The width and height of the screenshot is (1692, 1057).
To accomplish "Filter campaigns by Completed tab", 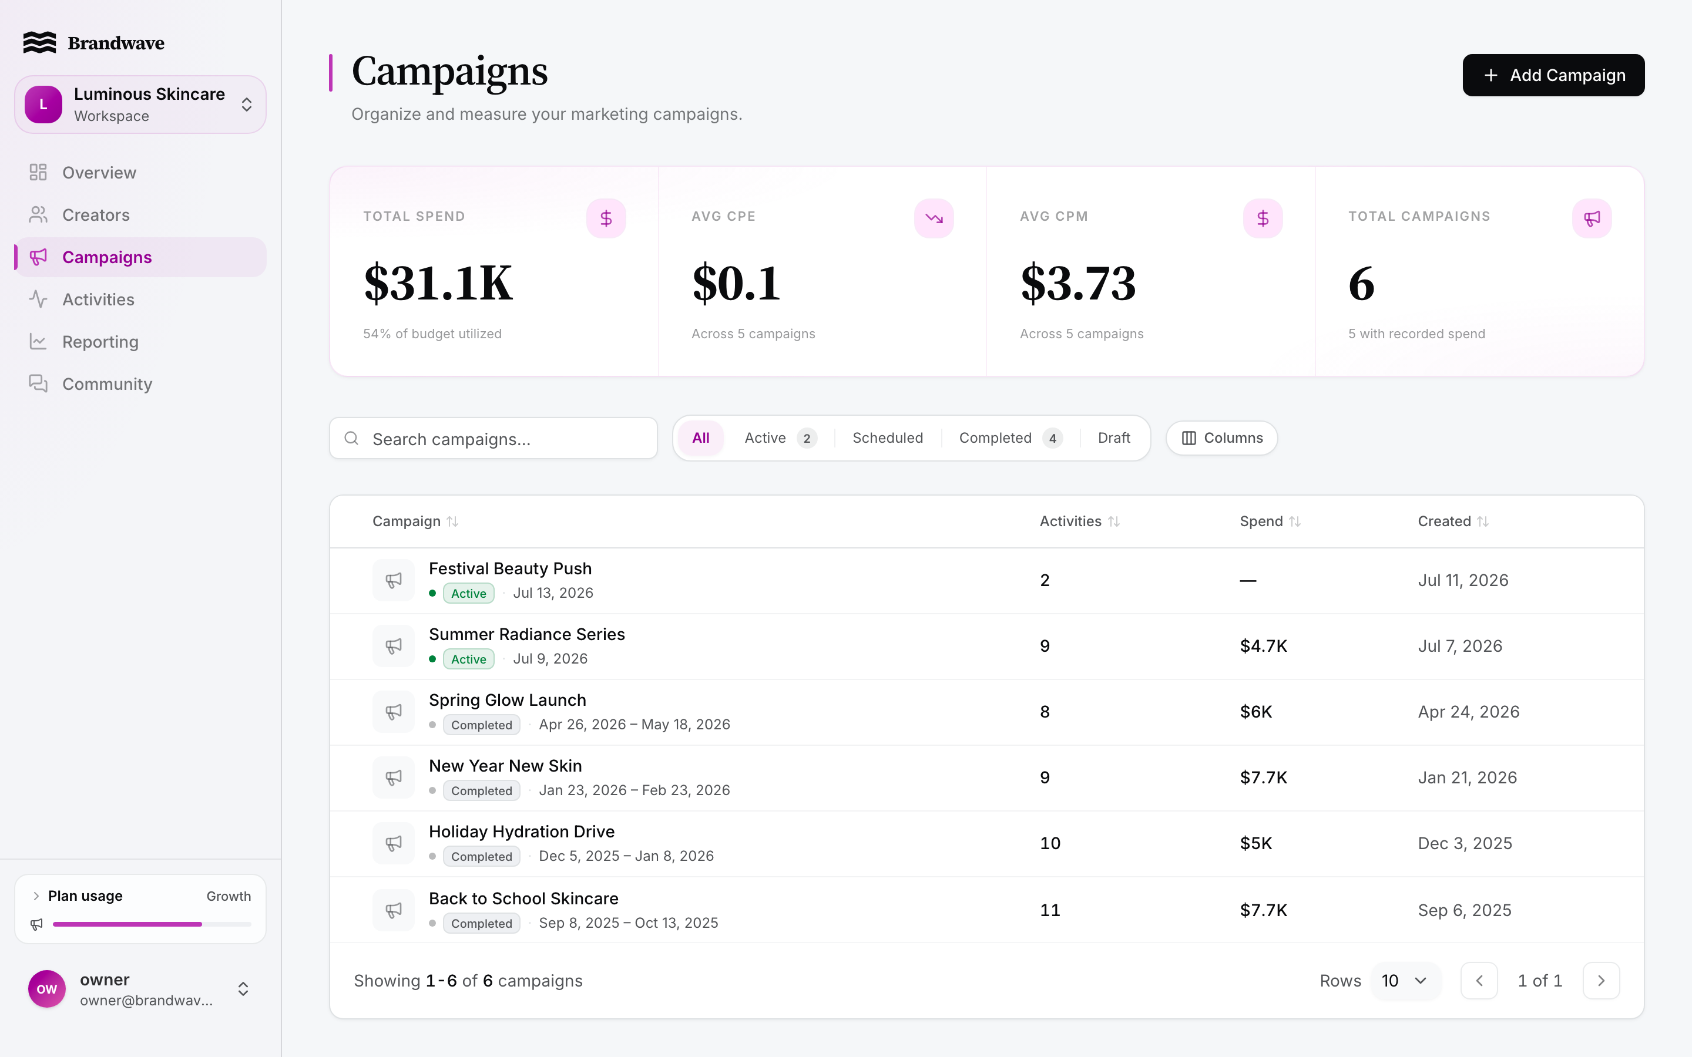I will click(1010, 438).
